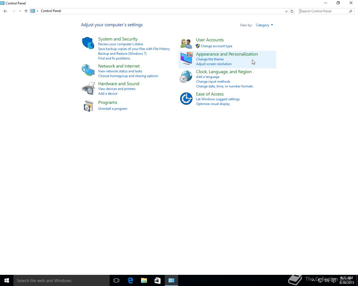The image size is (358, 286).
Task: Open the Action Center notification icon
Action: (x=334, y=280)
